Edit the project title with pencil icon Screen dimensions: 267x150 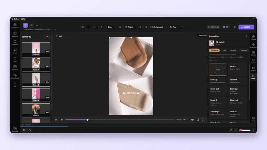[55, 30]
